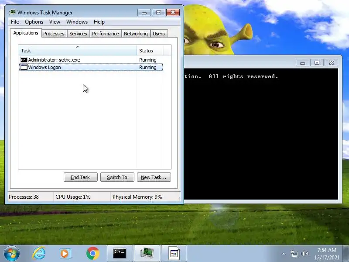Image resolution: width=349 pixels, height=262 pixels.
Task: Maximize the Task Manager window
Action: (158, 13)
